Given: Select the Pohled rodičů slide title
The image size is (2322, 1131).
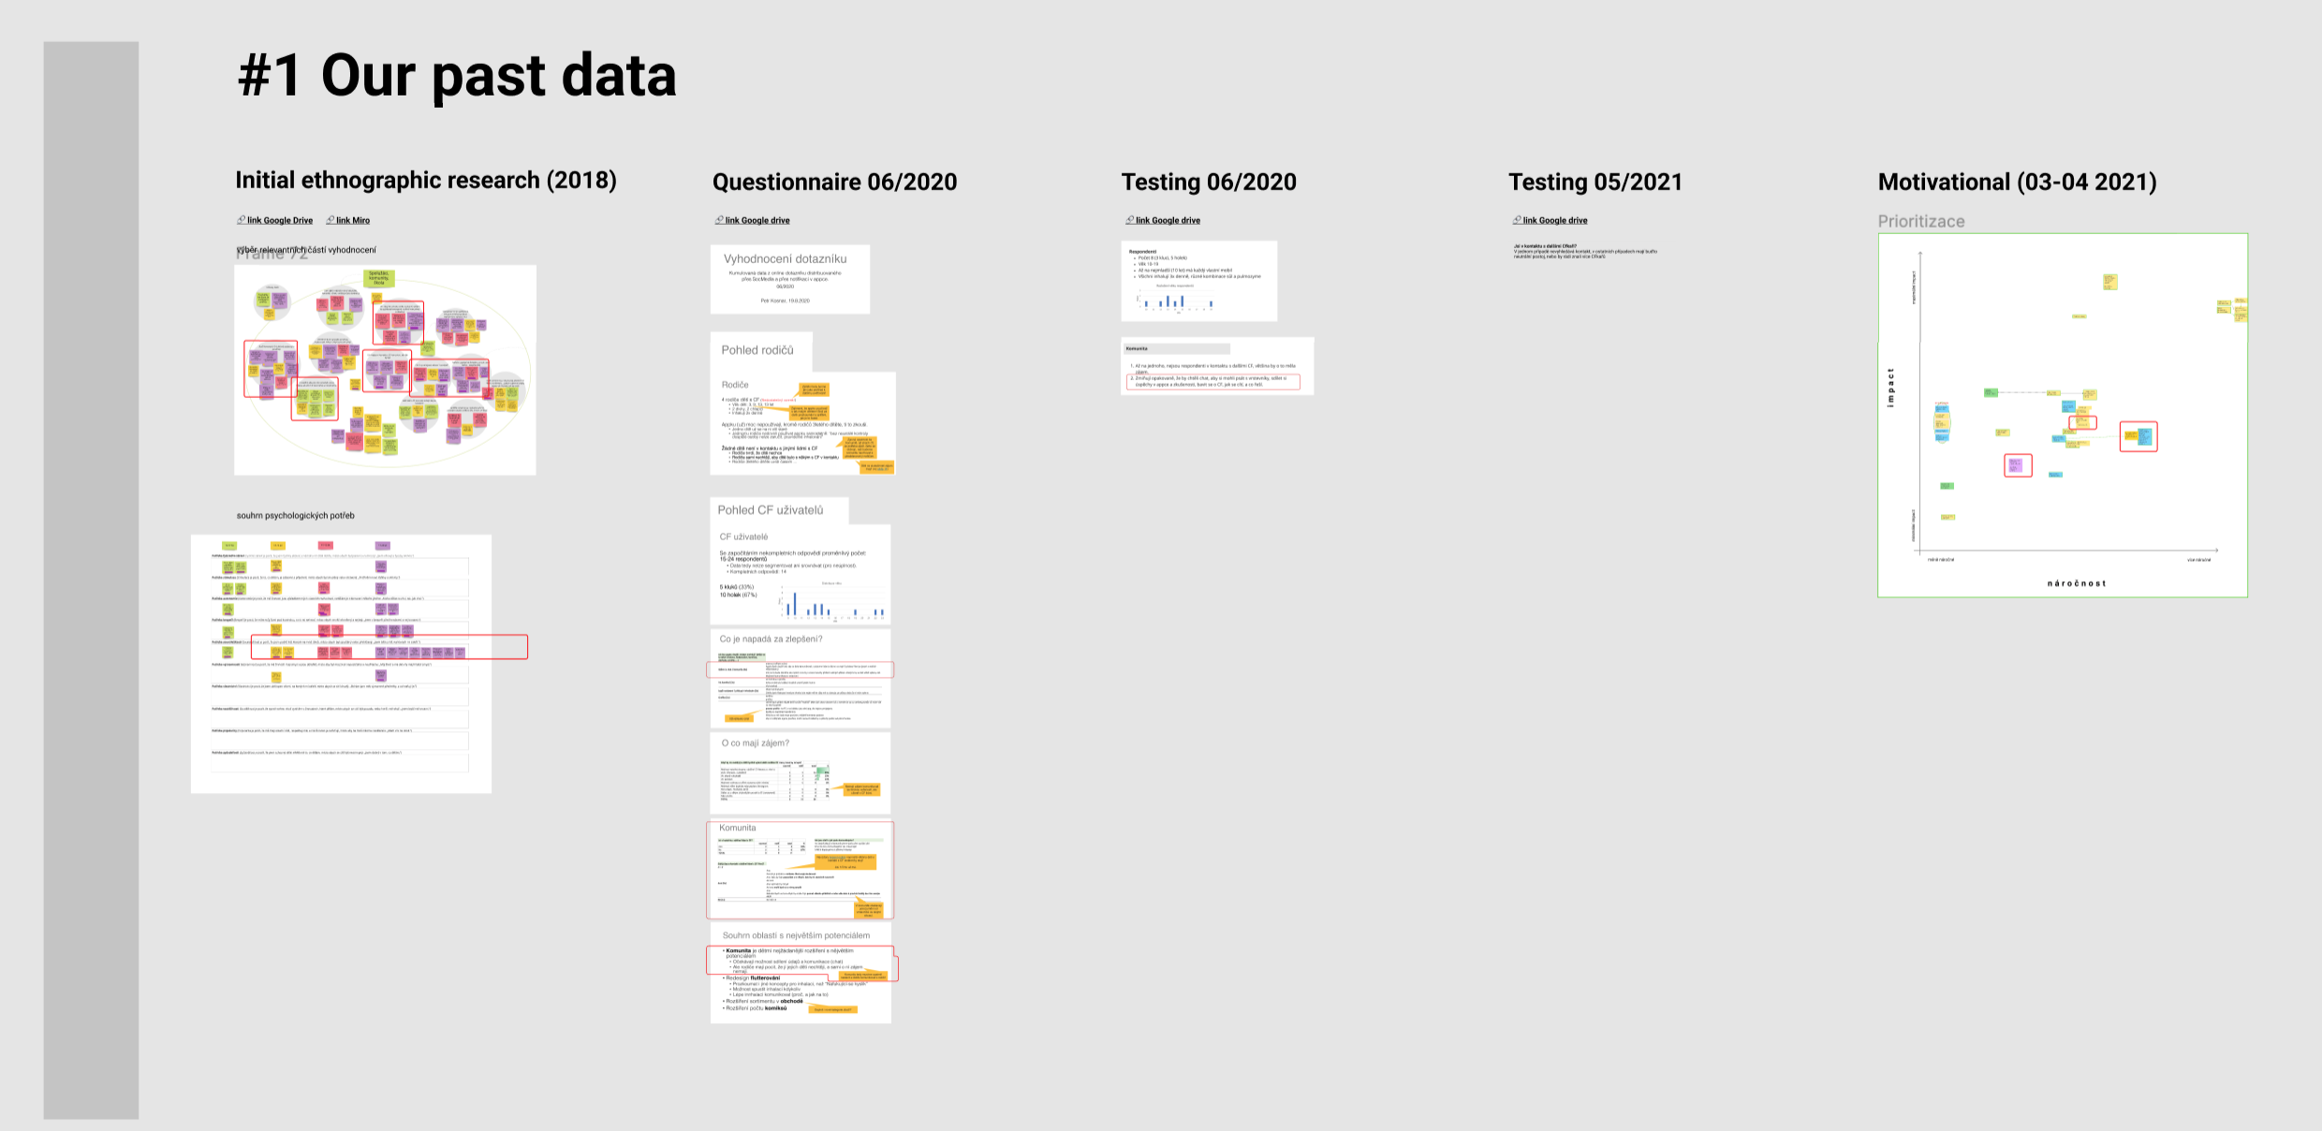Looking at the screenshot, I should tap(757, 350).
